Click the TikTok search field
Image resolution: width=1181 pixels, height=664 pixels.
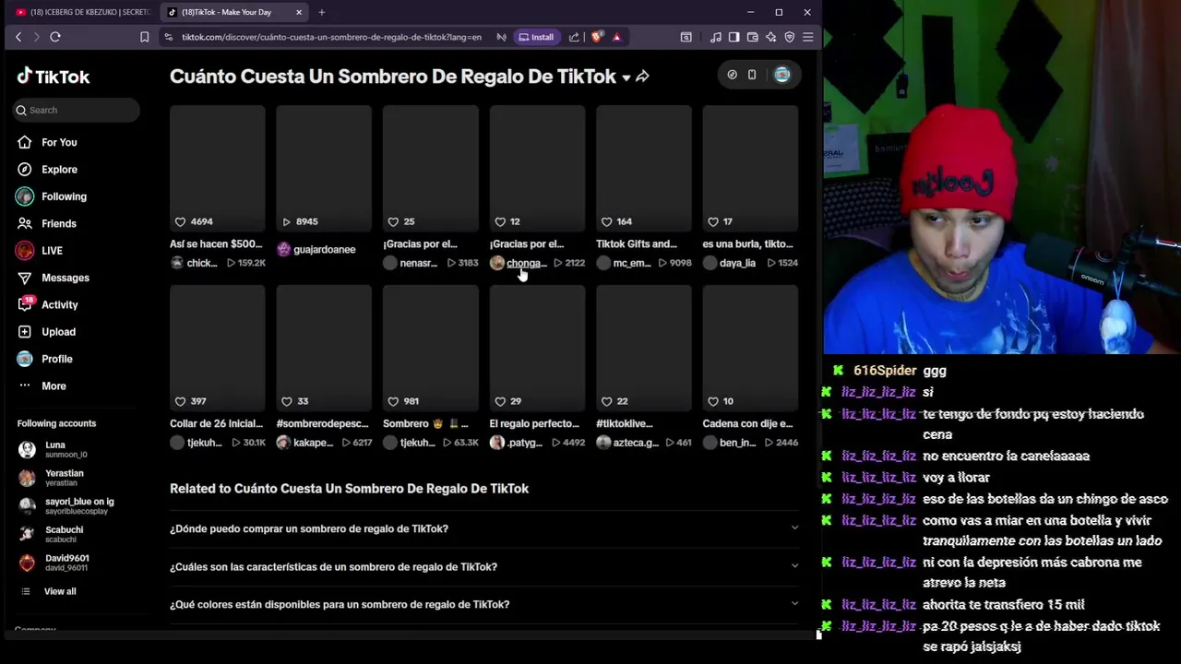coord(77,110)
